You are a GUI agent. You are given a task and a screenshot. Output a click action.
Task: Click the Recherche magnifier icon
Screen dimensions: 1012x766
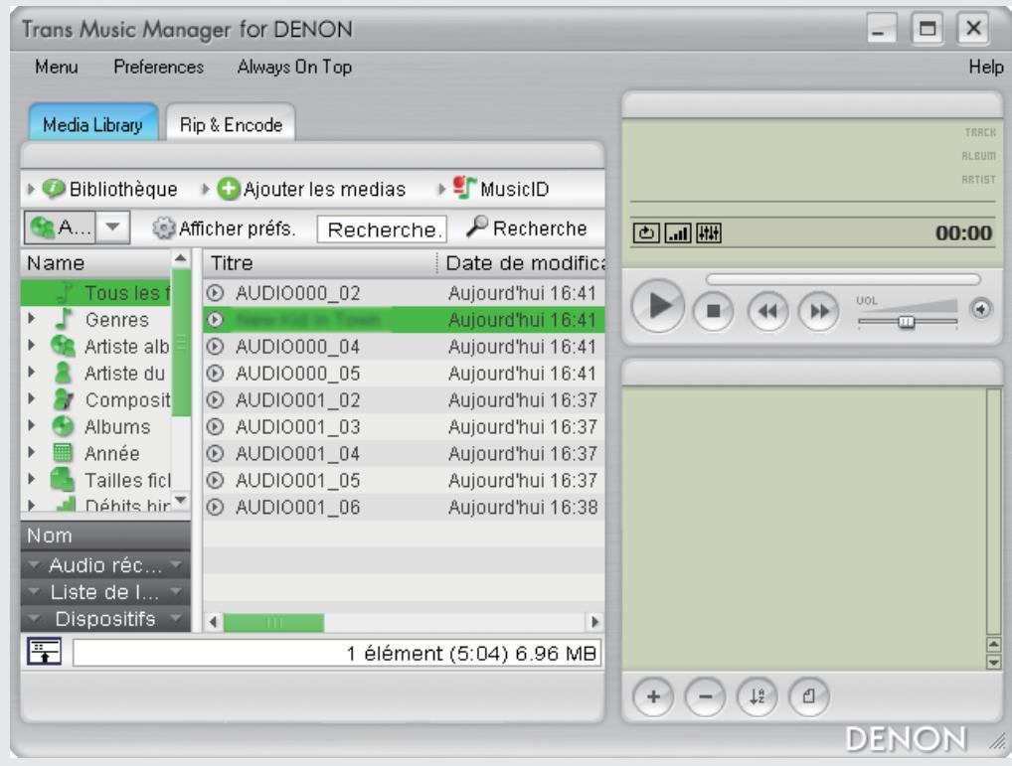click(x=477, y=226)
